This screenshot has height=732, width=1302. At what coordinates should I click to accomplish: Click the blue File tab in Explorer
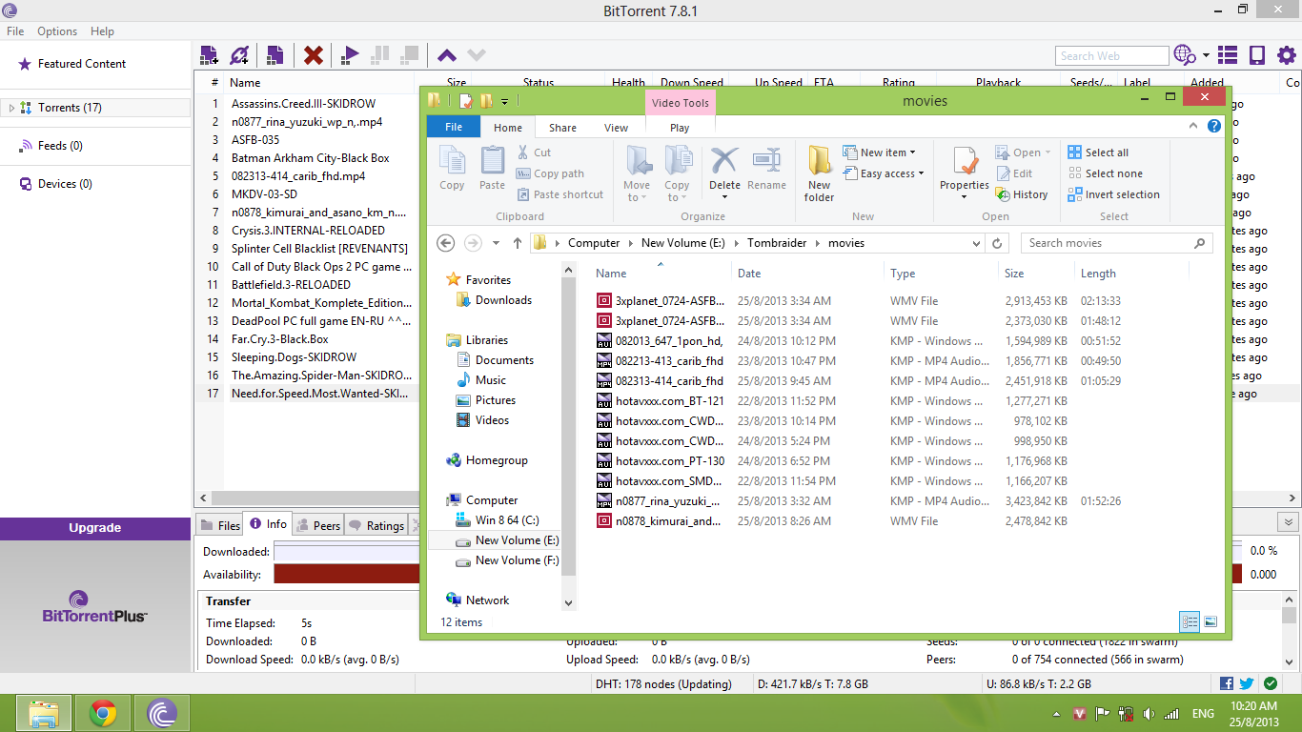coord(454,127)
